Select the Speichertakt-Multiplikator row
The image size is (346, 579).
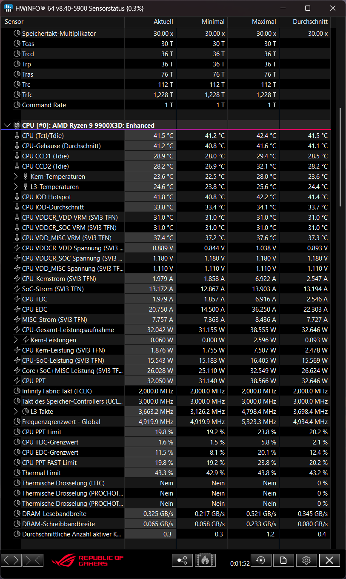pos(166,33)
